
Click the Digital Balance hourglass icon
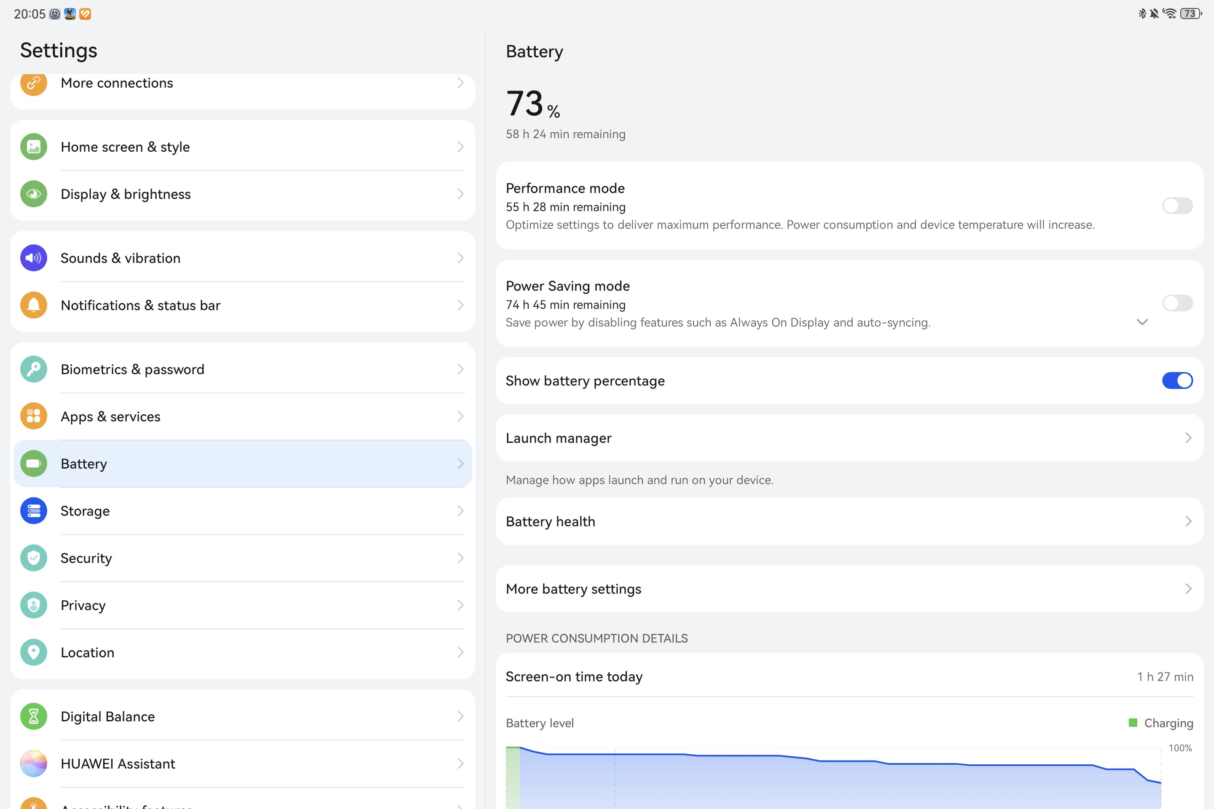click(x=34, y=717)
